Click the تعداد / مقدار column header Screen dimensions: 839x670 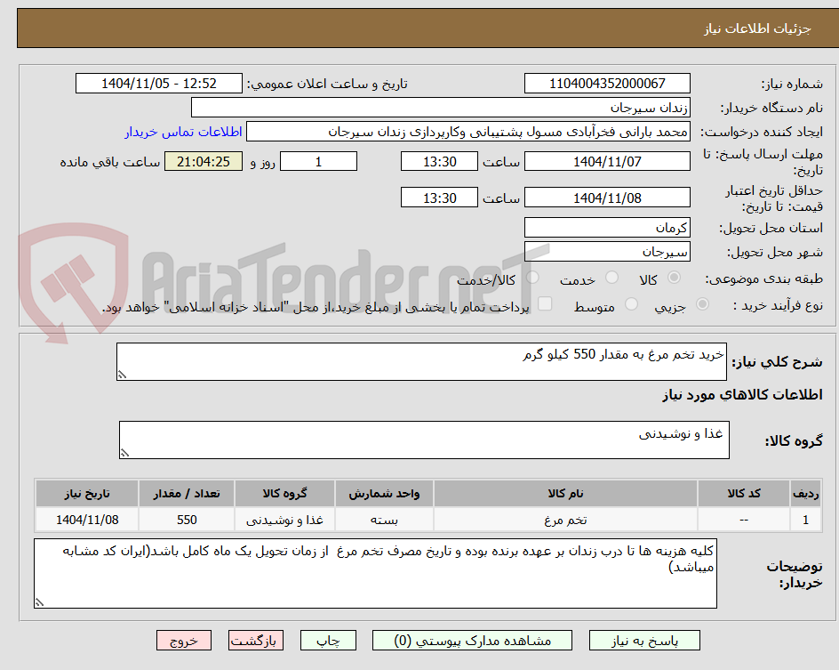click(x=187, y=493)
